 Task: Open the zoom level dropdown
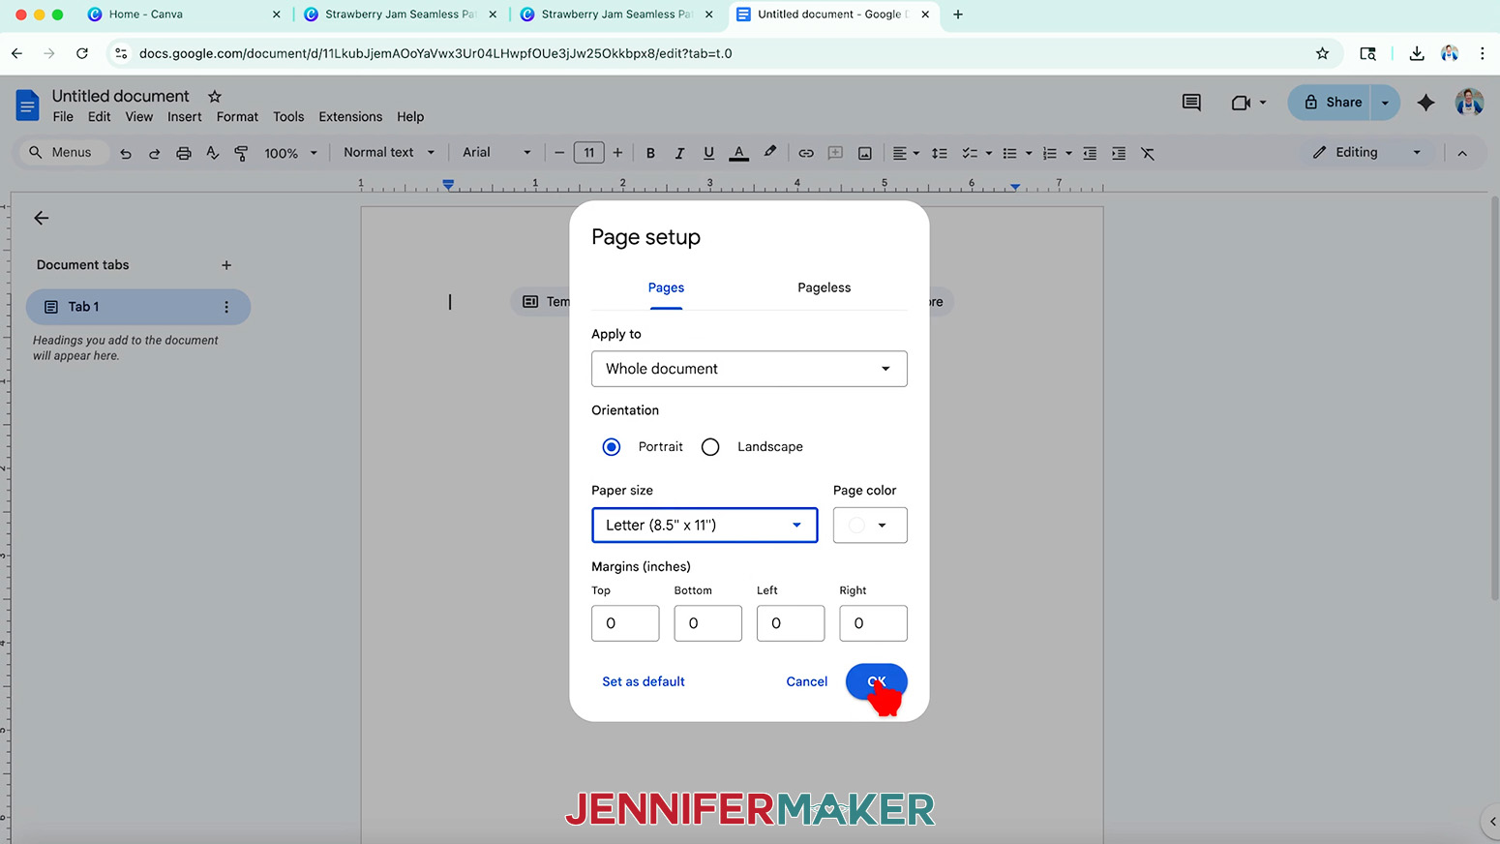290,153
